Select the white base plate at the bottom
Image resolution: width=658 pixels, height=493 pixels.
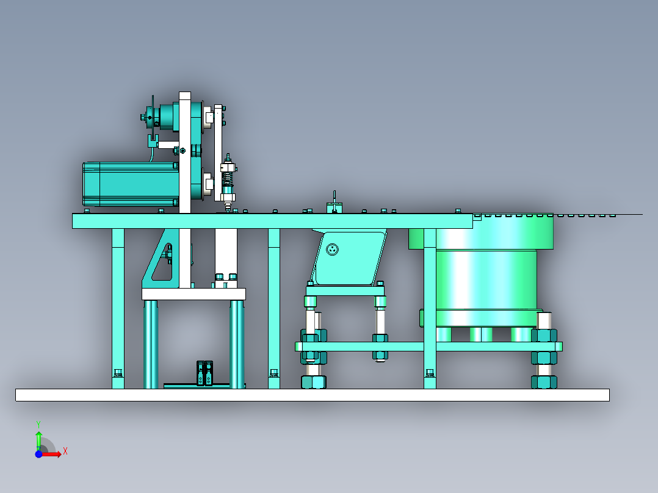[313, 395]
